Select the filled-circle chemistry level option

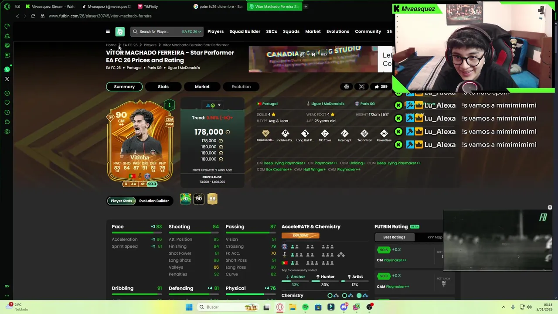tap(359, 296)
